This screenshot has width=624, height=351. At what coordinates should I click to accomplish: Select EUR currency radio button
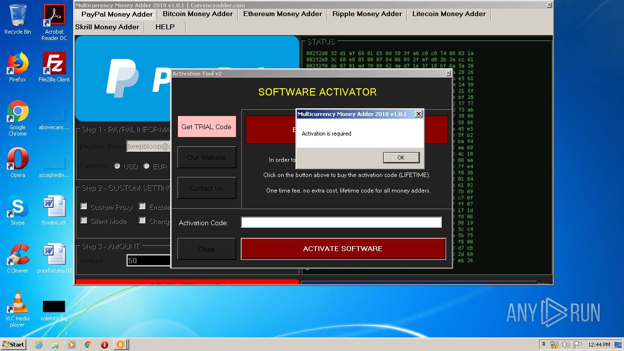tap(146, 166)
